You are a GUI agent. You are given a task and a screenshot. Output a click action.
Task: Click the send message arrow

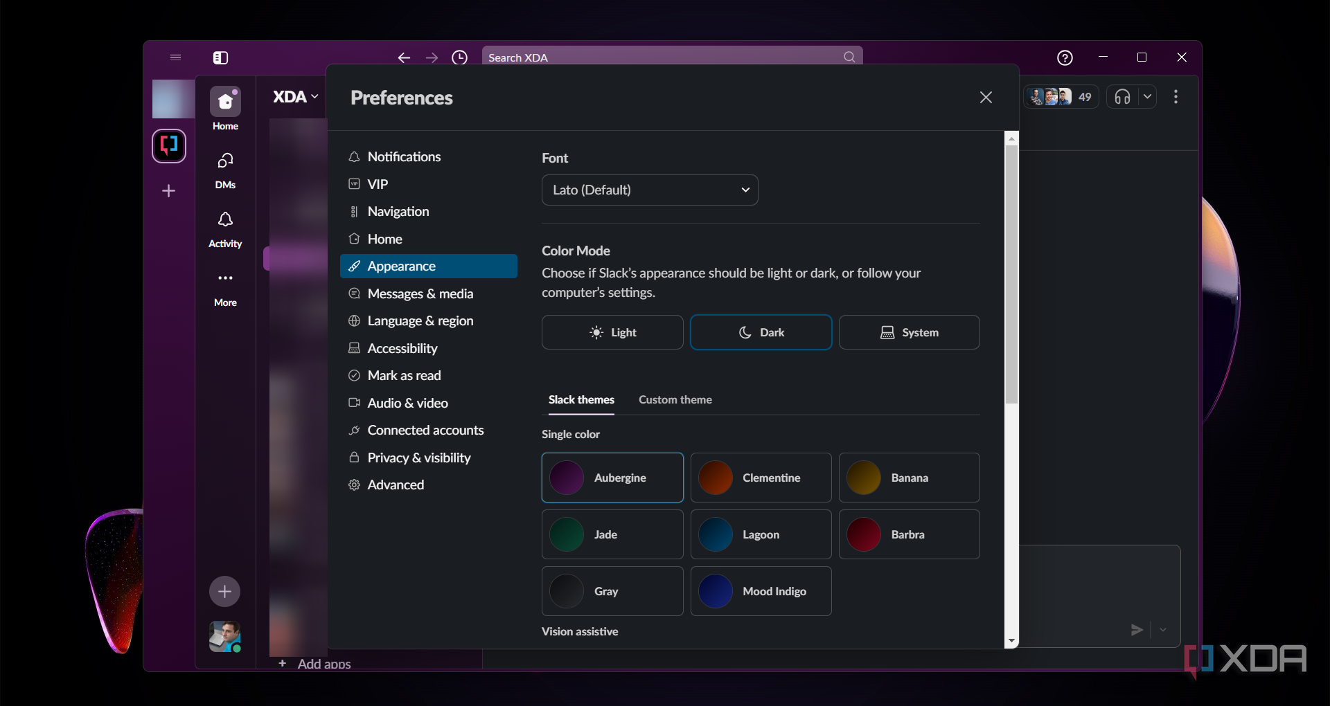click(x=1137, y=629)
